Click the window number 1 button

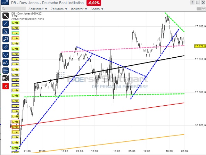tap(192, 2)
